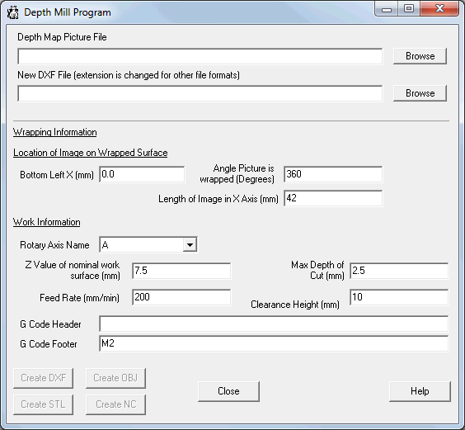
Task: Select the Max Depth of Cut field
Action: click(399, 271)
